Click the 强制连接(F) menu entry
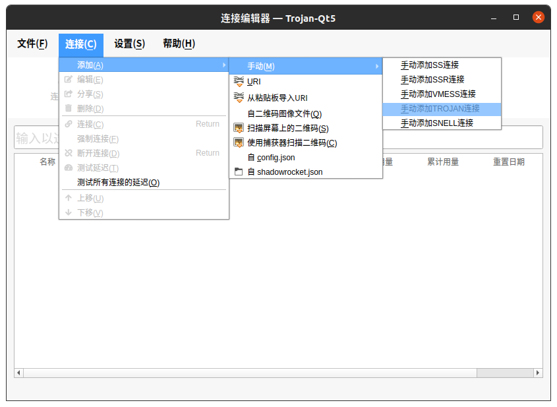 (144, 139)
